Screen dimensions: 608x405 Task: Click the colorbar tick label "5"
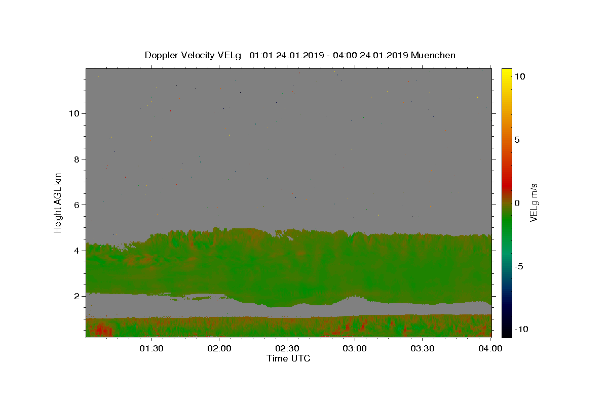tap(517, 140)
